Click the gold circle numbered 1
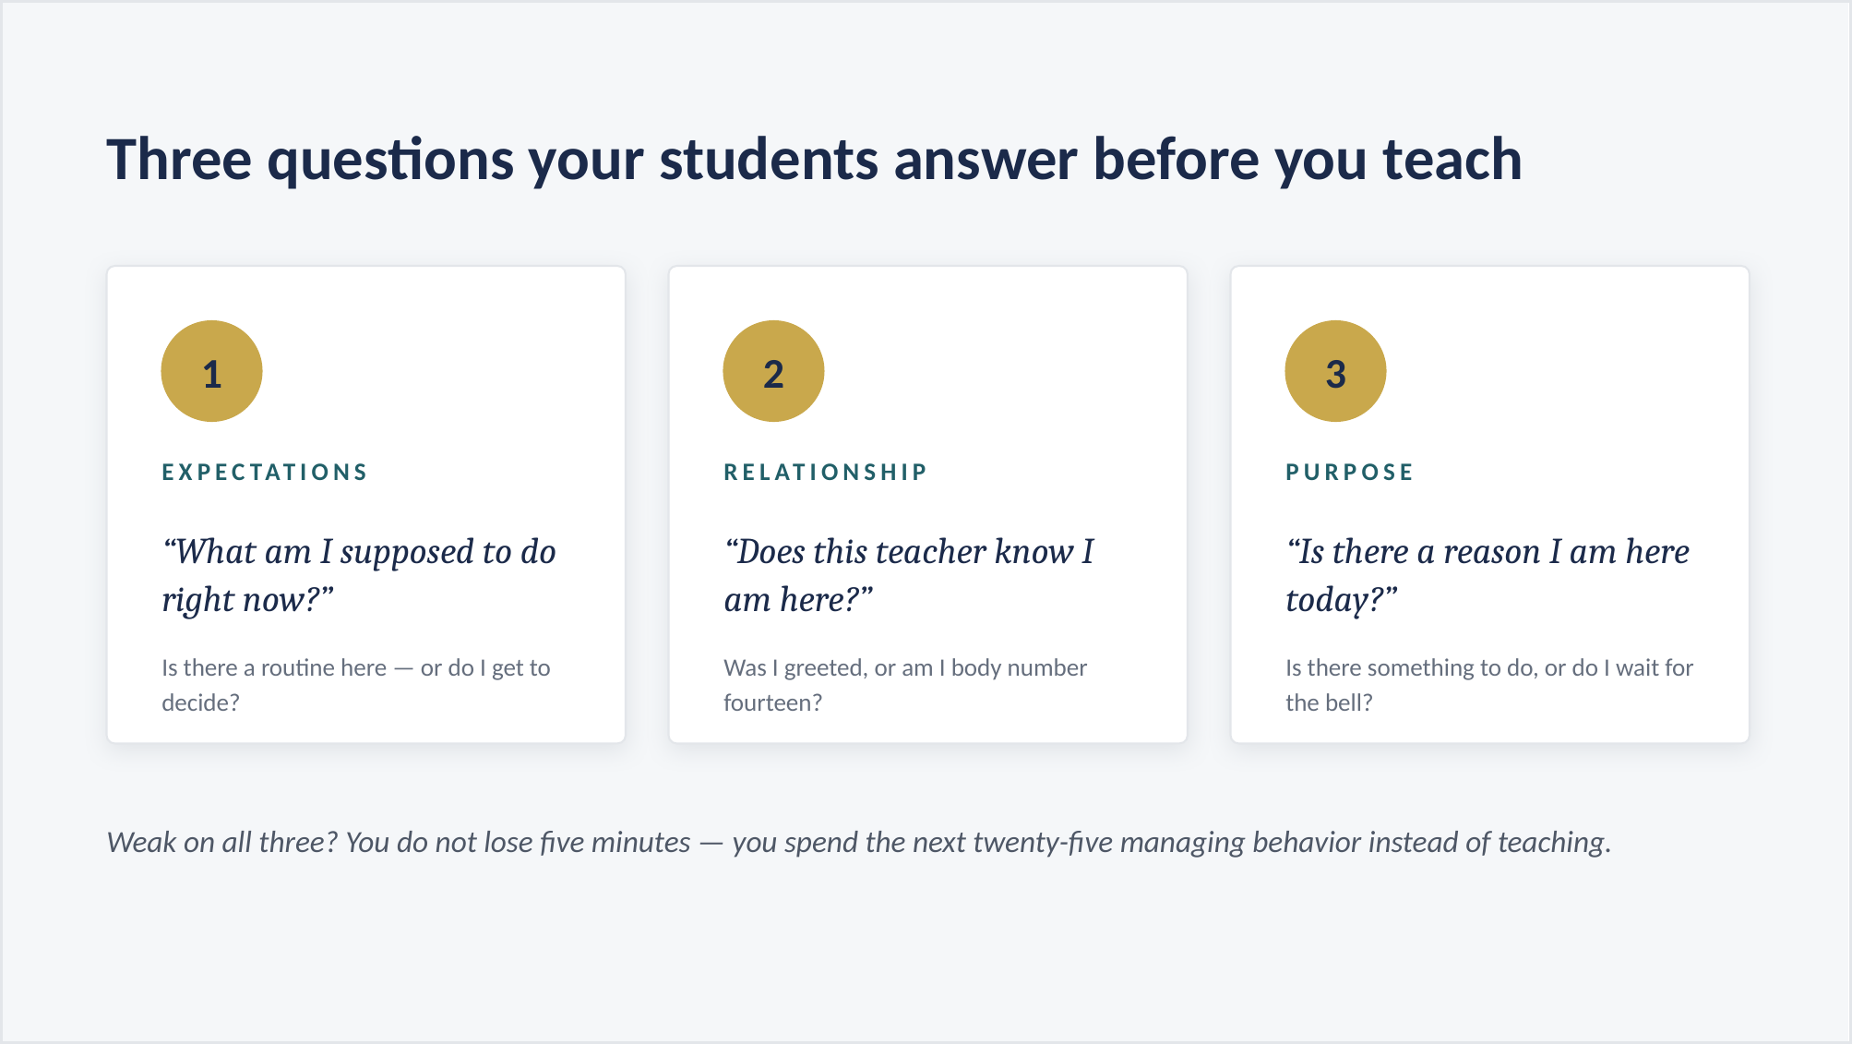Image resolution: width=1852 pixels, height=1044 pixels. click(211, 371)
